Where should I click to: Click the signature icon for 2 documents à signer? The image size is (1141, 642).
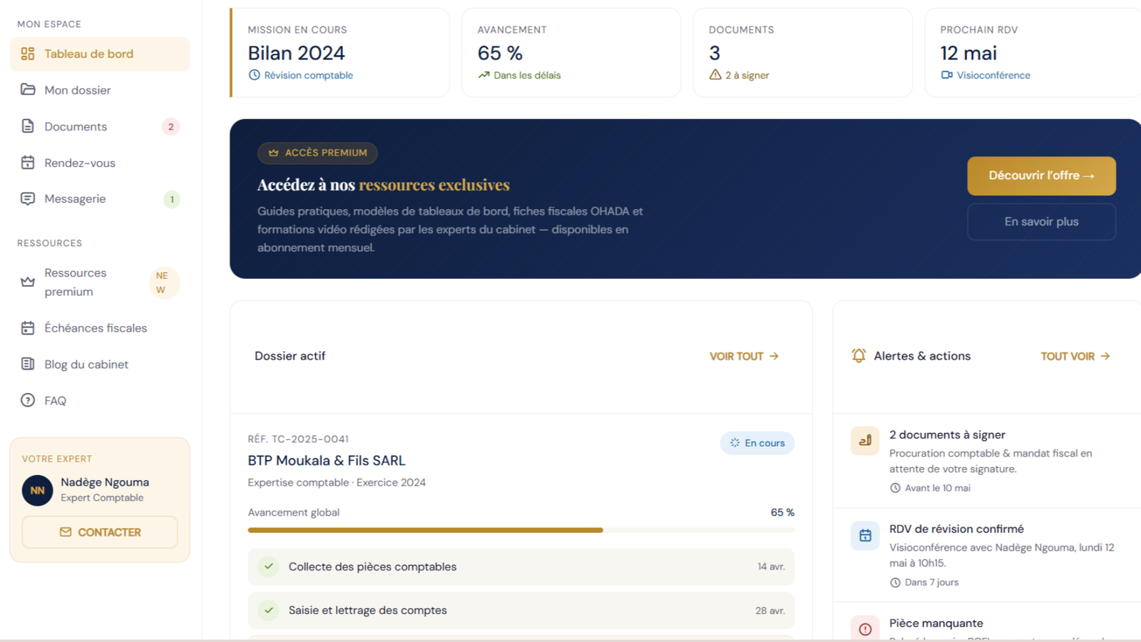(x=865, y=441)
